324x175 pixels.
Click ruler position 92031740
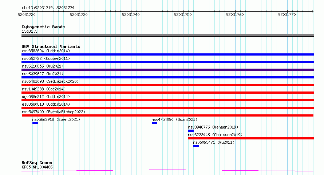pos(131,15)
